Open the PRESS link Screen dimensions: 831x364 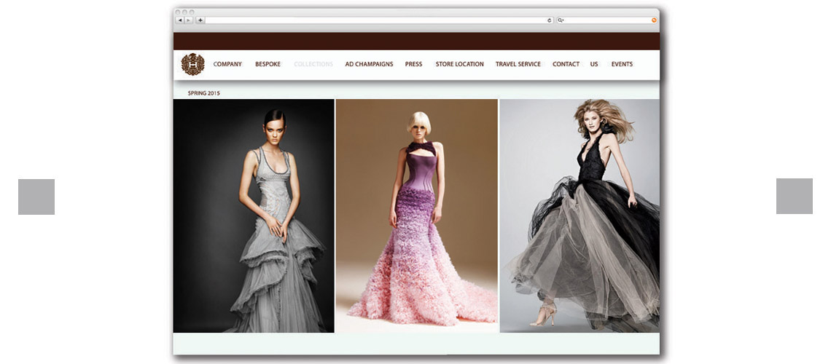[x=413, y=64]
